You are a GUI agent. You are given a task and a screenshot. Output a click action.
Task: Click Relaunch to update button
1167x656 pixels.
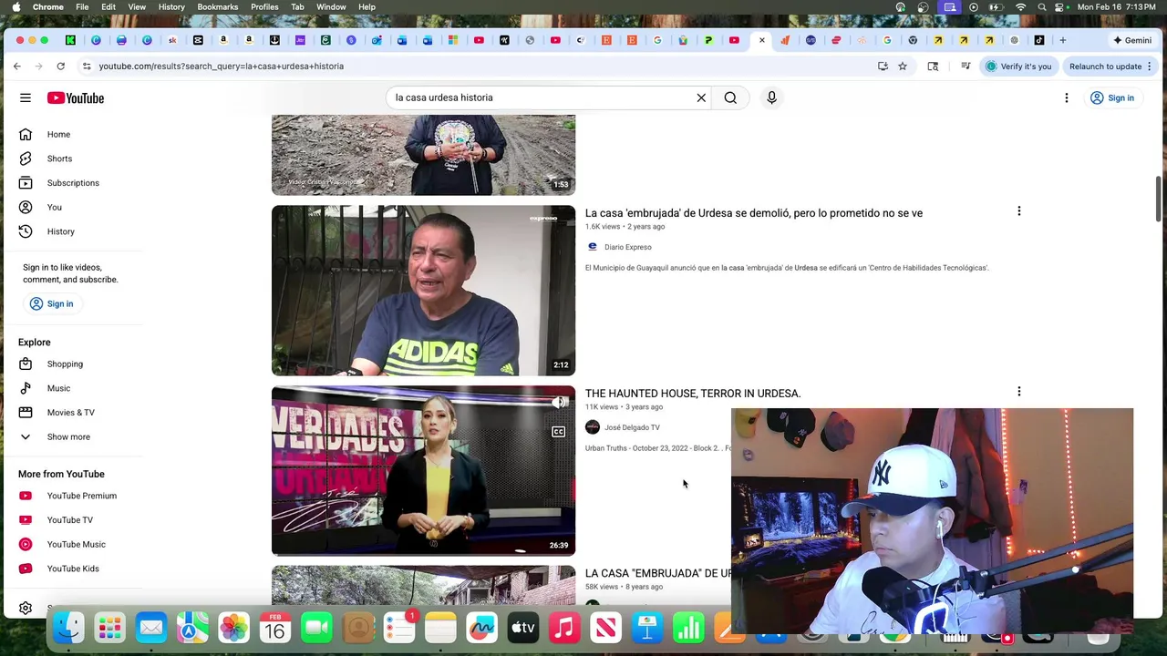coord(1105,66)
